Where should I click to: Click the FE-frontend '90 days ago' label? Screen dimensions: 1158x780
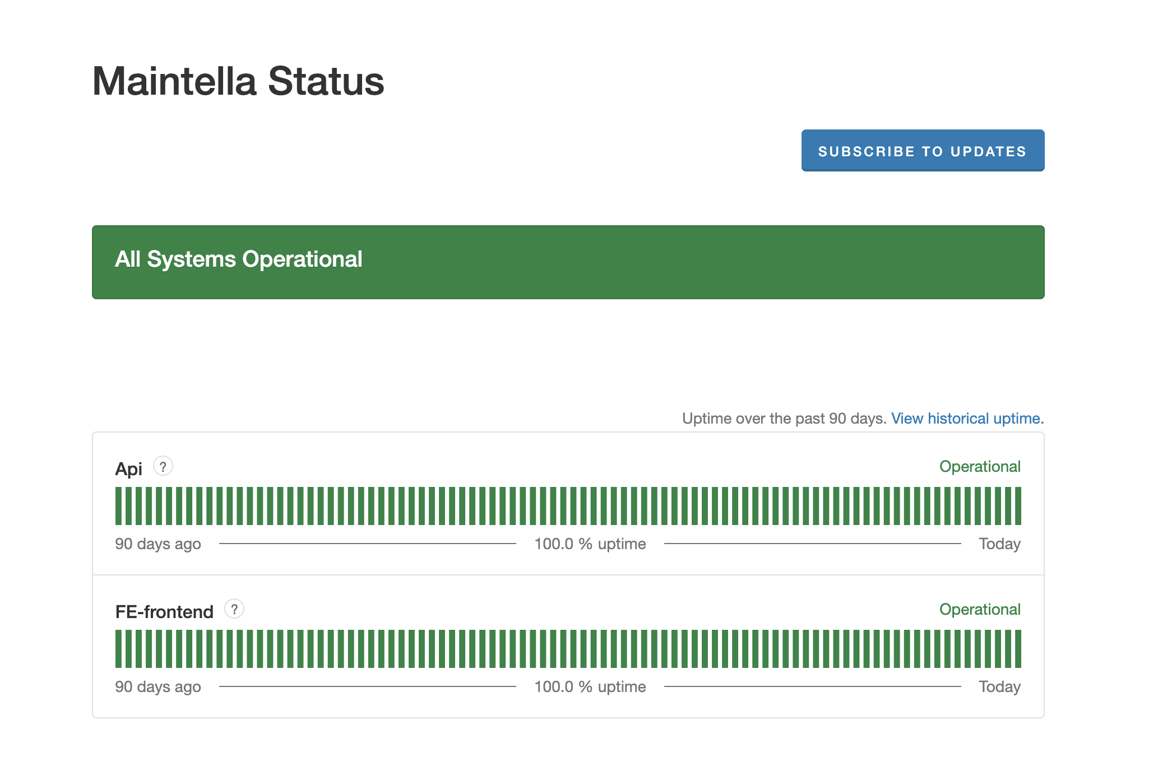pyautogui.click(x=158, y=687)
